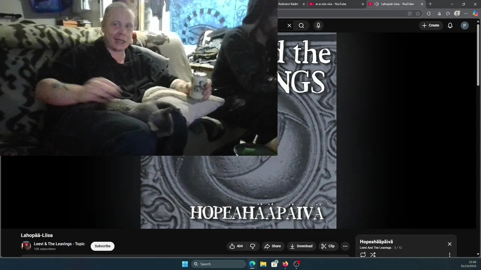Image resolution: width=481 pixels, height=270 pixels.
Task: Share the Lahopää-Liisa video
Action: pyautogui.click(x=273, y=246)
